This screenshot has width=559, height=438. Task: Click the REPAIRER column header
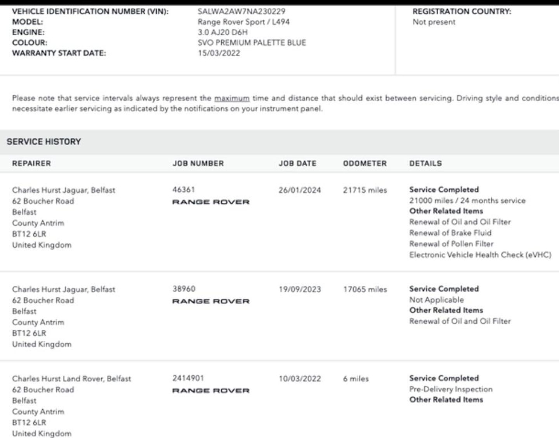point(31,164)
